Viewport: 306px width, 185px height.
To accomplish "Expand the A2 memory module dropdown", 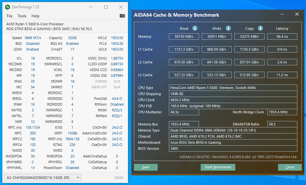I will pos(42,178).
